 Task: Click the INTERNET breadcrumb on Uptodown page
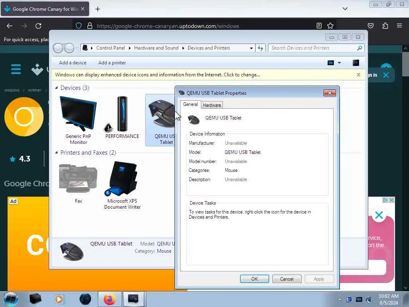pos(35,90)
